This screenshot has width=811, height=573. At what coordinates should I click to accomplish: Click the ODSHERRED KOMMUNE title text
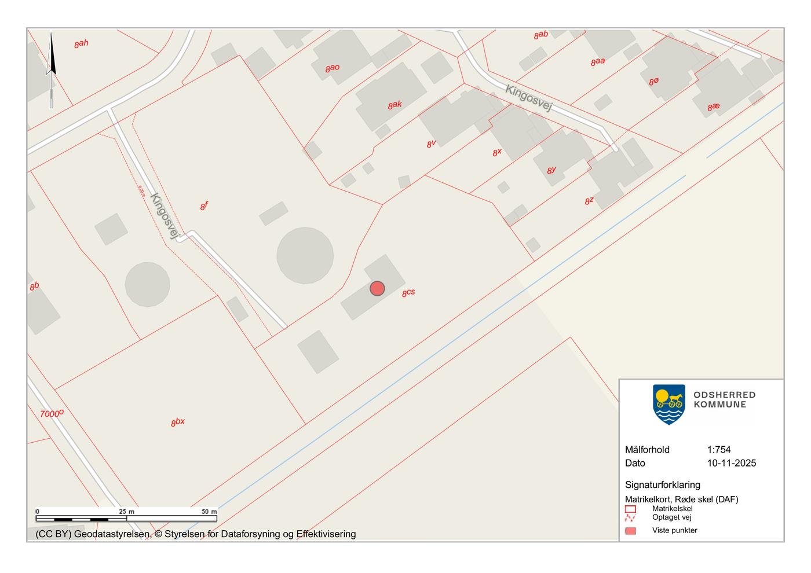[724, 399]
